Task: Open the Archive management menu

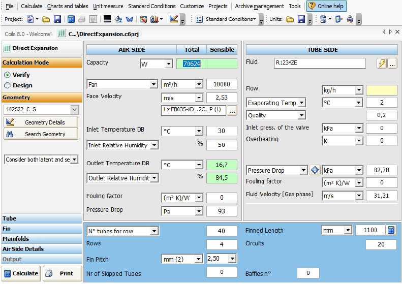Action: coord(259,6)
